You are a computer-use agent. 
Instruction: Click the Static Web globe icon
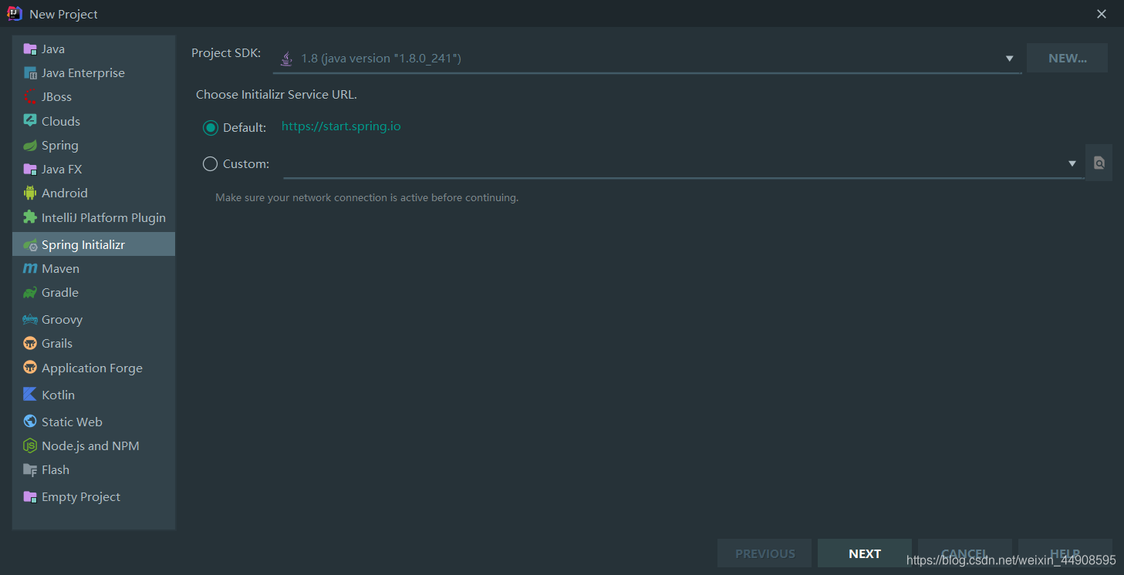click(x=30, y=422)
